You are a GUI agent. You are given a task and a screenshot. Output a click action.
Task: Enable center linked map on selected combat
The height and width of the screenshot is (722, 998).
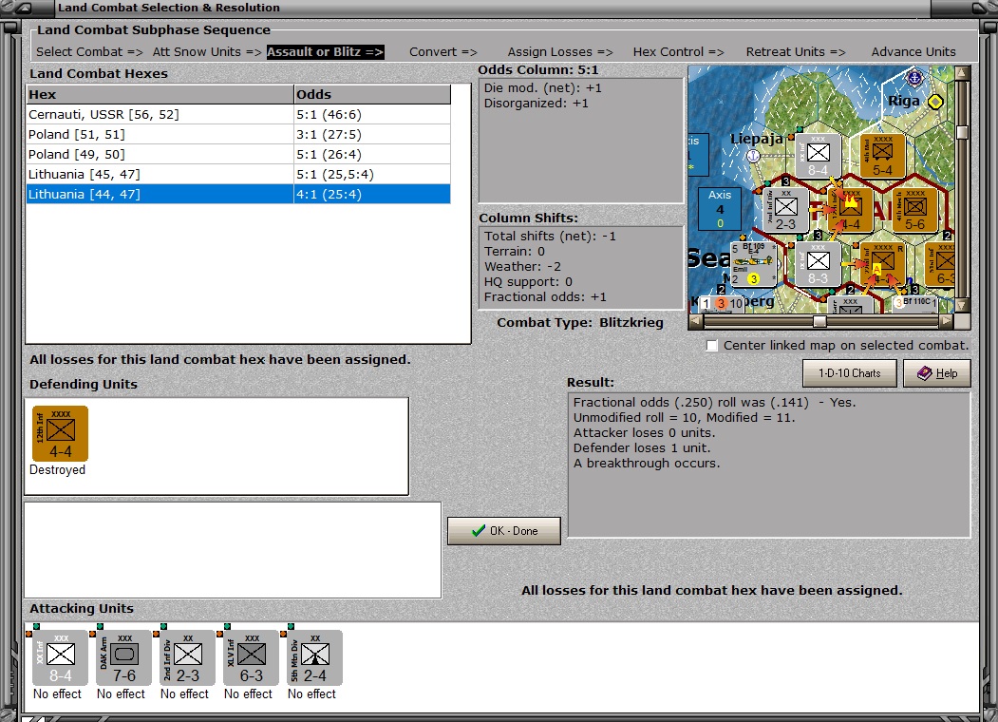(x=712, y=345)
